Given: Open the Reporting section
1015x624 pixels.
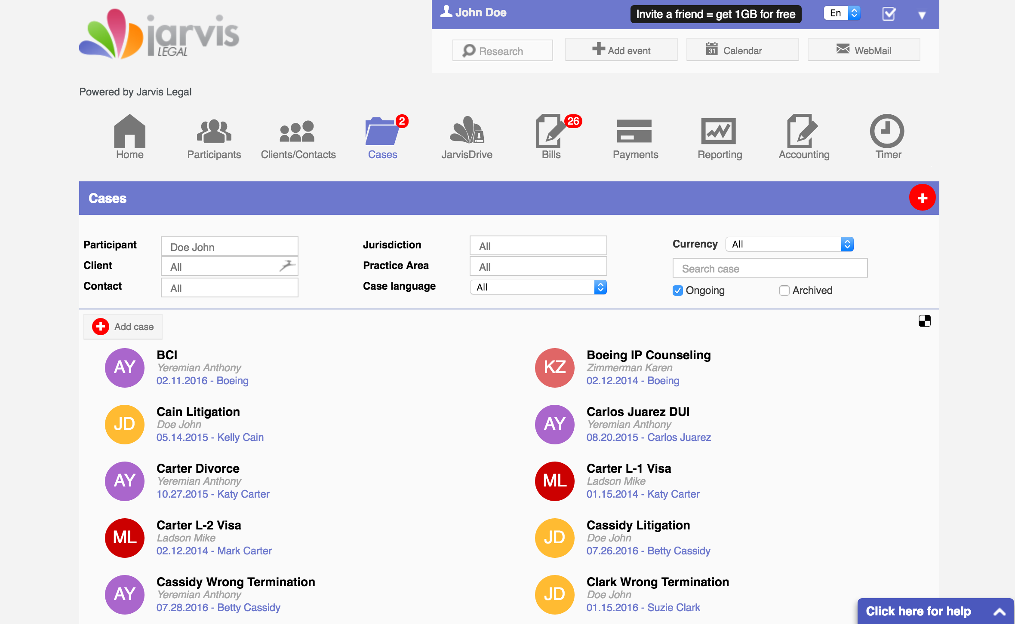Looking at the screenshot, I should 719,138.
